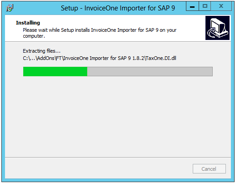This screenshot has width=235, height=183.
Task: Click the leading 'C:\...' portion of the path
Action: point(29,58)
